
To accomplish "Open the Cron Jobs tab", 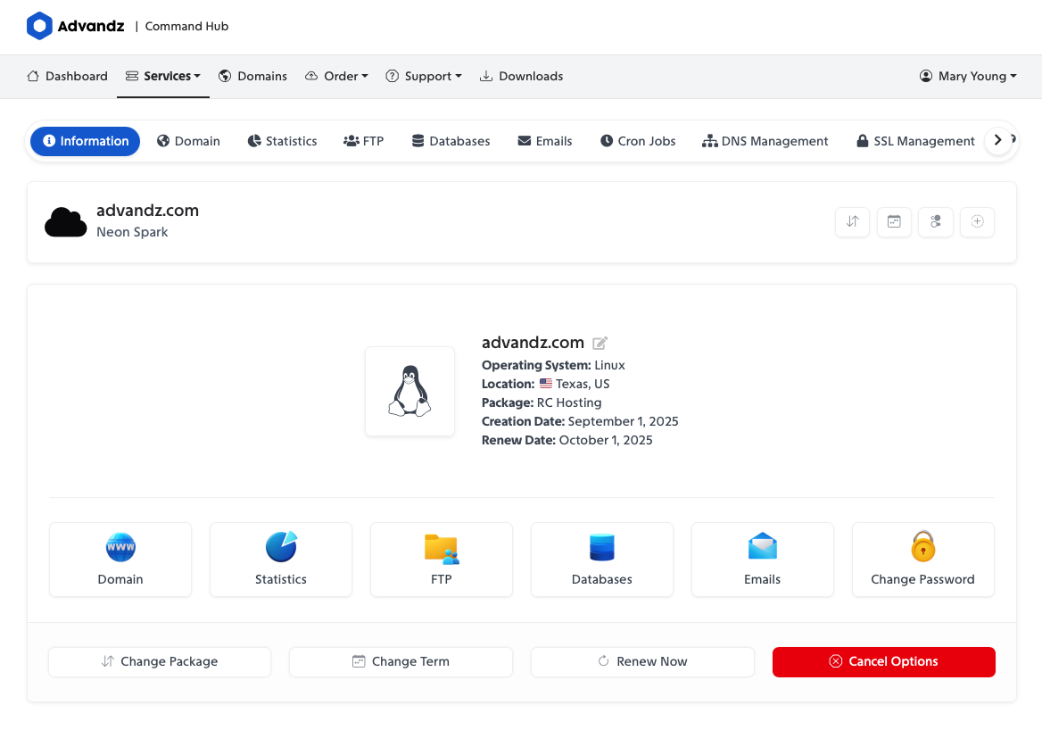I will coord(638,141).
